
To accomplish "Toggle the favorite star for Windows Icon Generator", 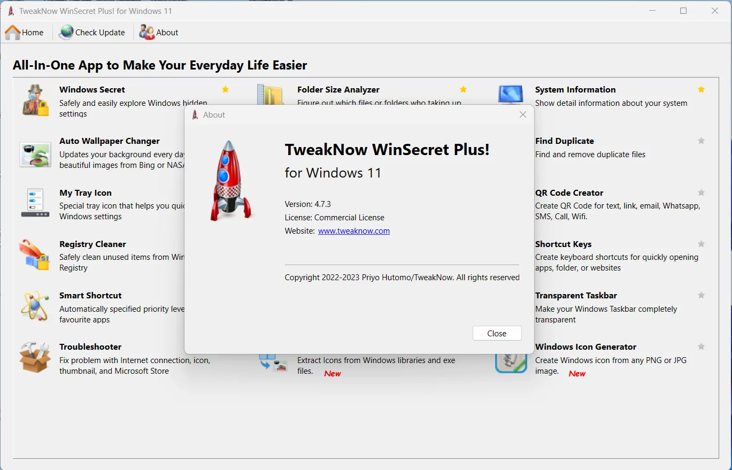I will point(702,346).
